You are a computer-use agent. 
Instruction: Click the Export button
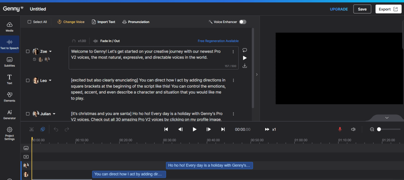point(388,9)
